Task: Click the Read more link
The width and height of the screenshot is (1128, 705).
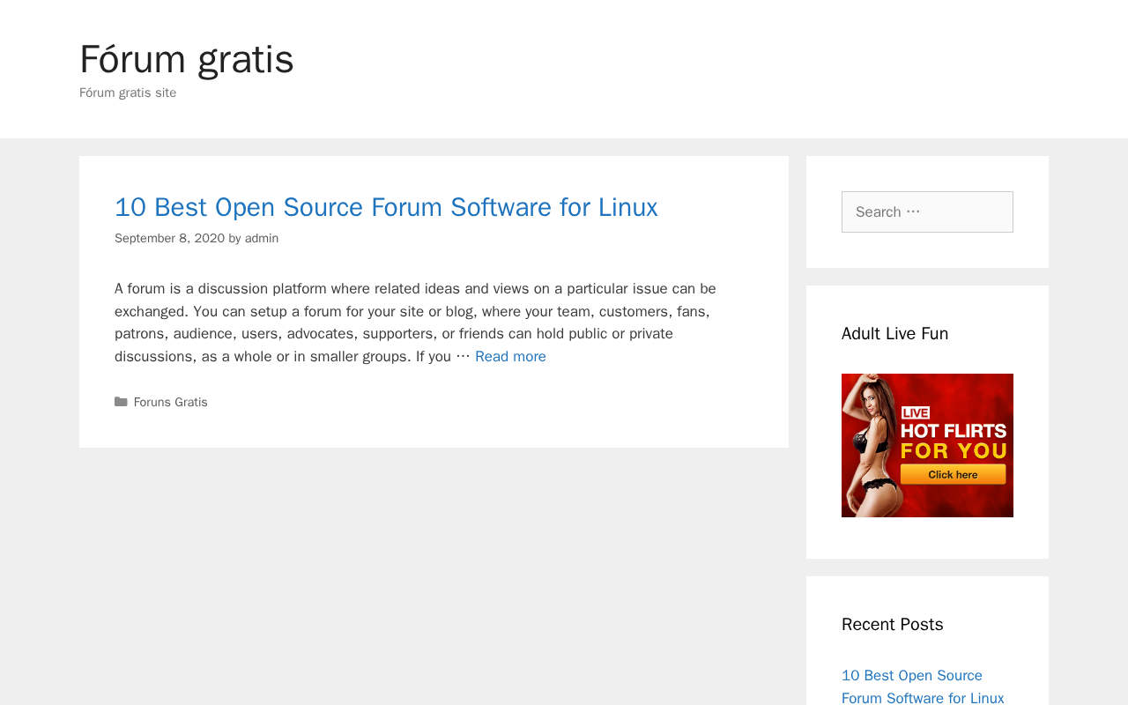Action: pyautogui.click(x=510, y=356)
